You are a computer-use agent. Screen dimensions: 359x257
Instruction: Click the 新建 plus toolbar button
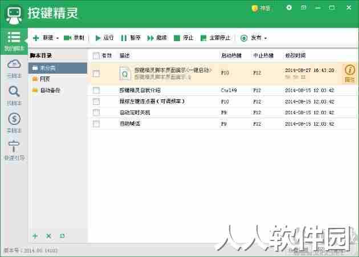(43, 38)
